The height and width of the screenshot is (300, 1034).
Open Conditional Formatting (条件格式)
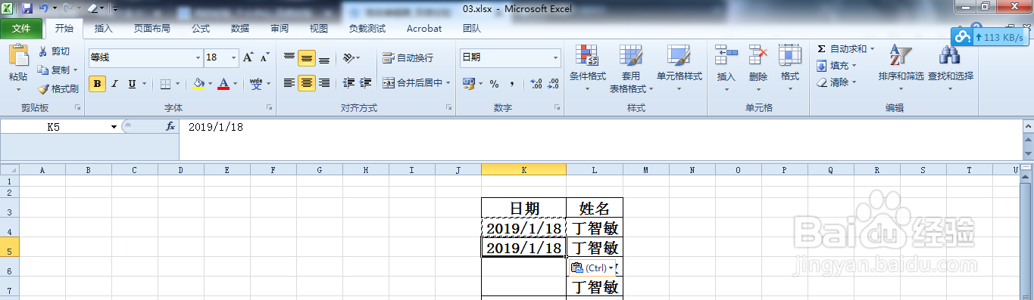pyautogui.click(x=587, y=68)
